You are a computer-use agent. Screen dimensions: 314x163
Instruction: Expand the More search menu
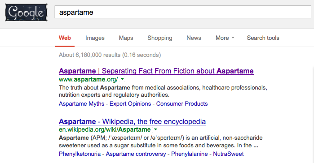point(225,38)
